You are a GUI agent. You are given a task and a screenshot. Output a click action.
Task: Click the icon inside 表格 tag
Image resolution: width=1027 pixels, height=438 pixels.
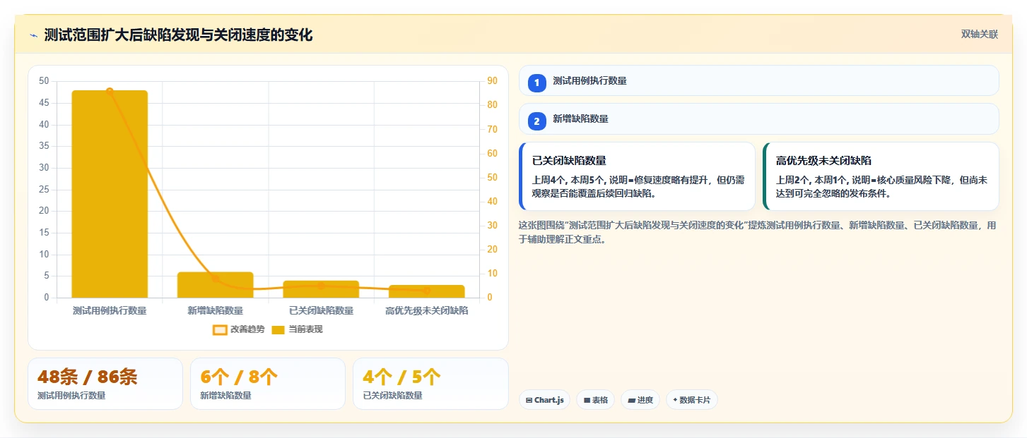coord(587,400)
